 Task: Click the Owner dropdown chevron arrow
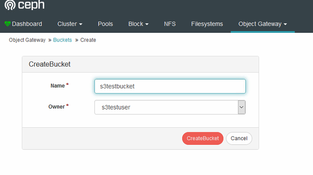point(241,107)
